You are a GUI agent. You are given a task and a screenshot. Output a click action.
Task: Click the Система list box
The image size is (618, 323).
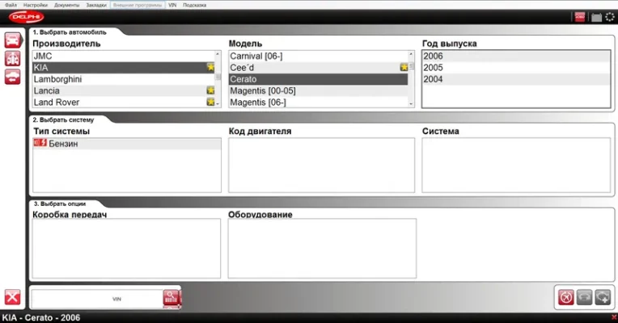click(516, 165)
